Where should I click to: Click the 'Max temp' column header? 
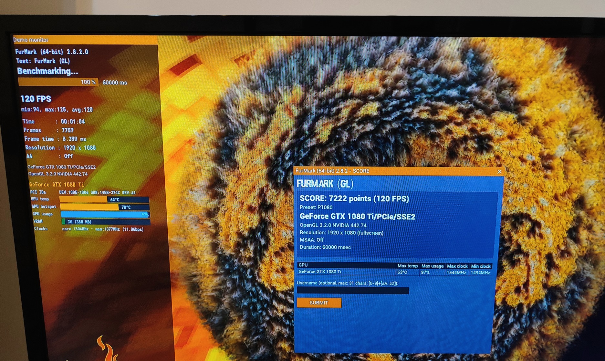click(408, 266)
